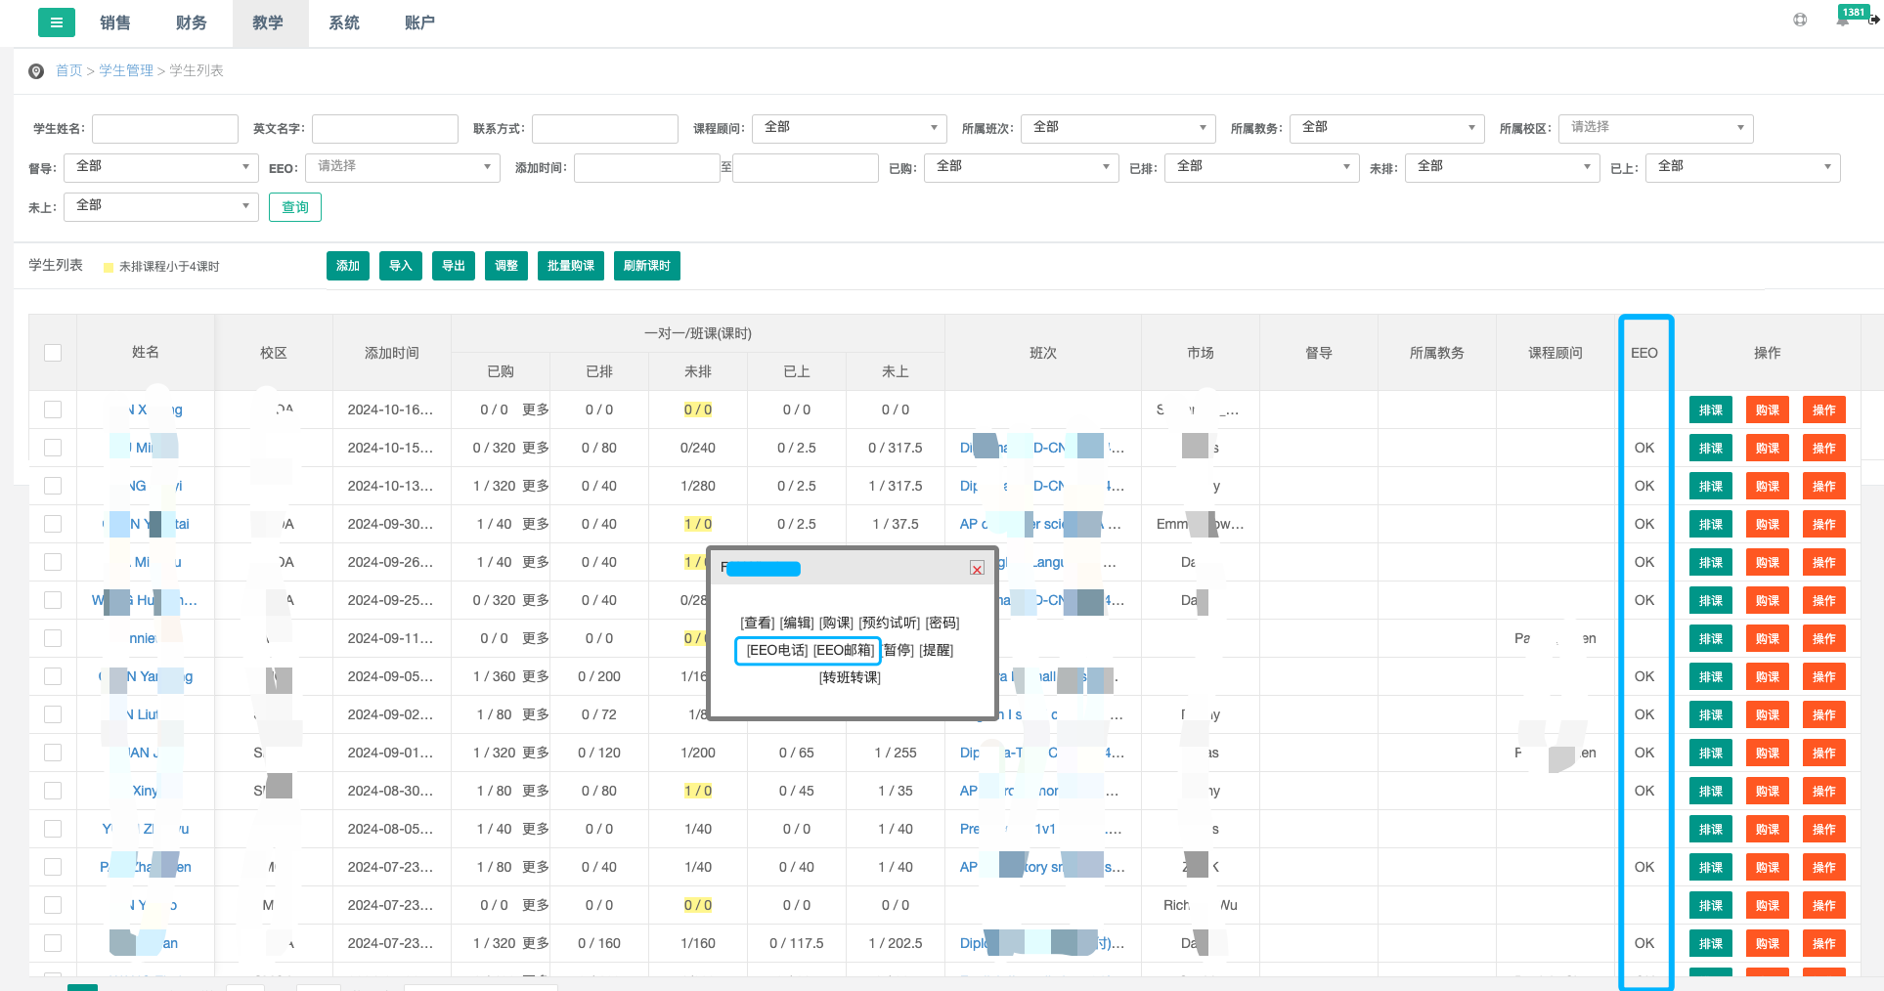Expand the 课程顾问 dropdown

[x=850, y=128]
